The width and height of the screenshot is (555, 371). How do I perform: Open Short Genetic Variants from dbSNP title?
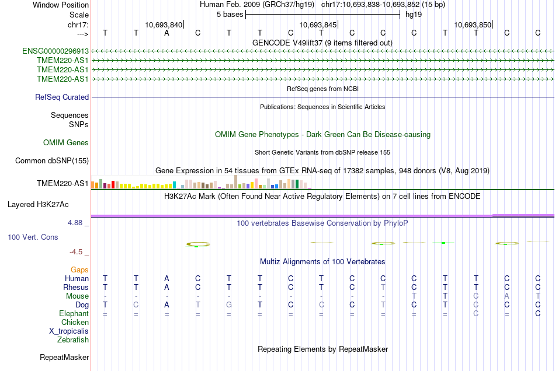coord(322,152)
